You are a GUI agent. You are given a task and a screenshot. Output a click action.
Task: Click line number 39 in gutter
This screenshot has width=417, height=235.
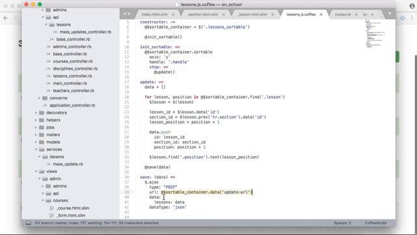[x=126, y=192]
